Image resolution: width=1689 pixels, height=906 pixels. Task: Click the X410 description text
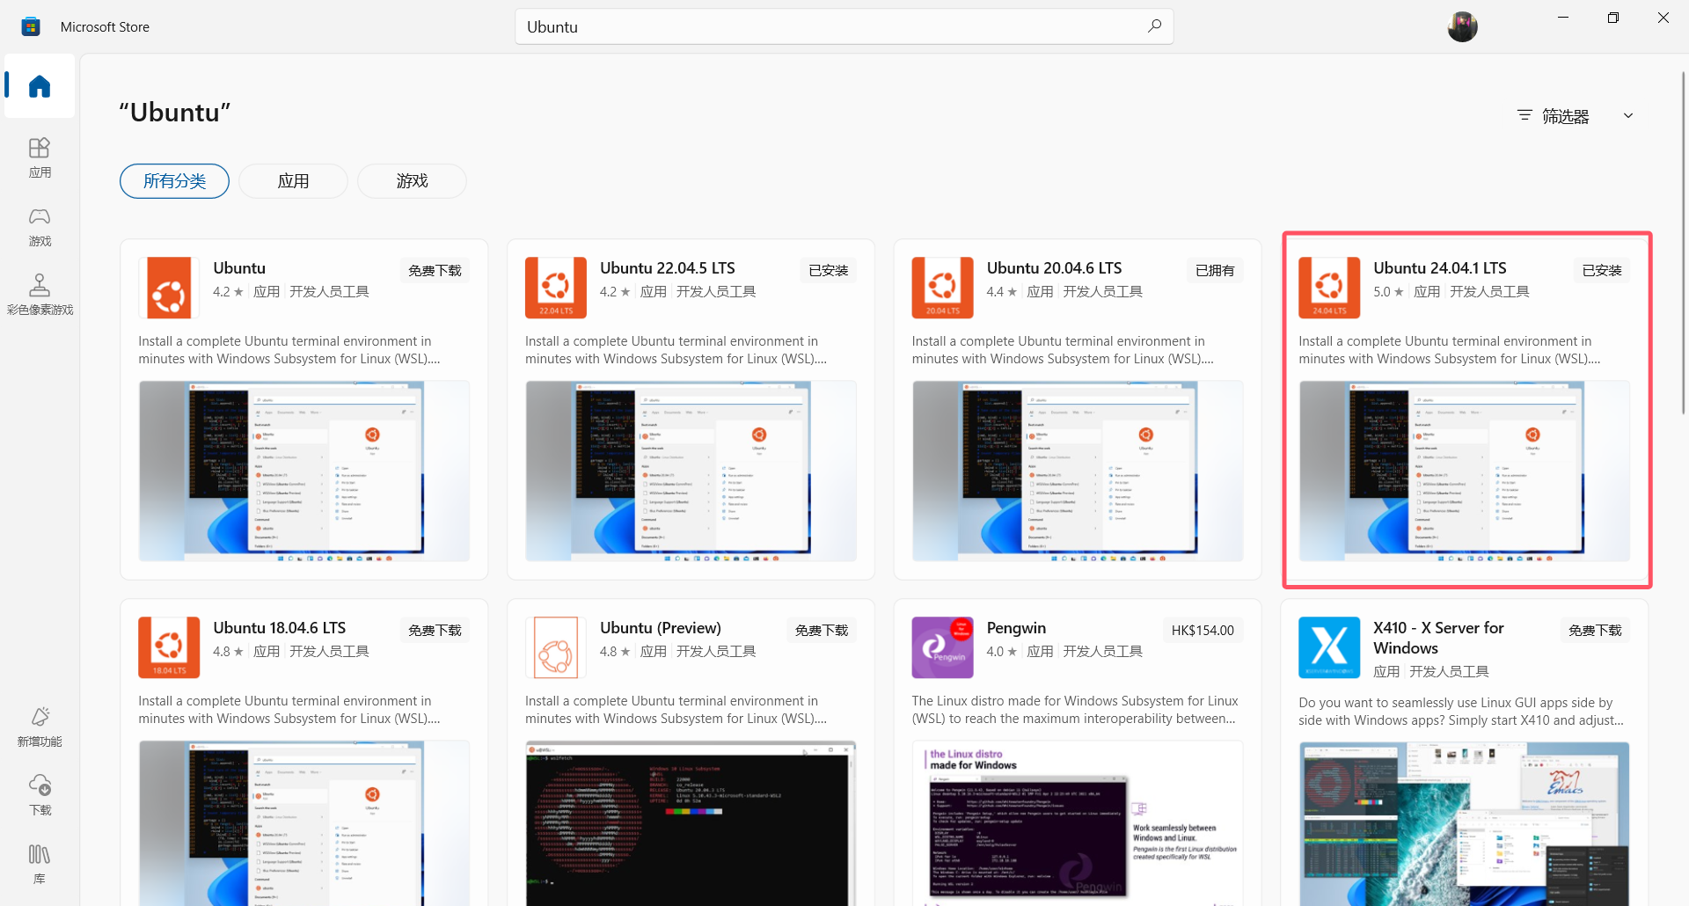tap(1461, 712)
